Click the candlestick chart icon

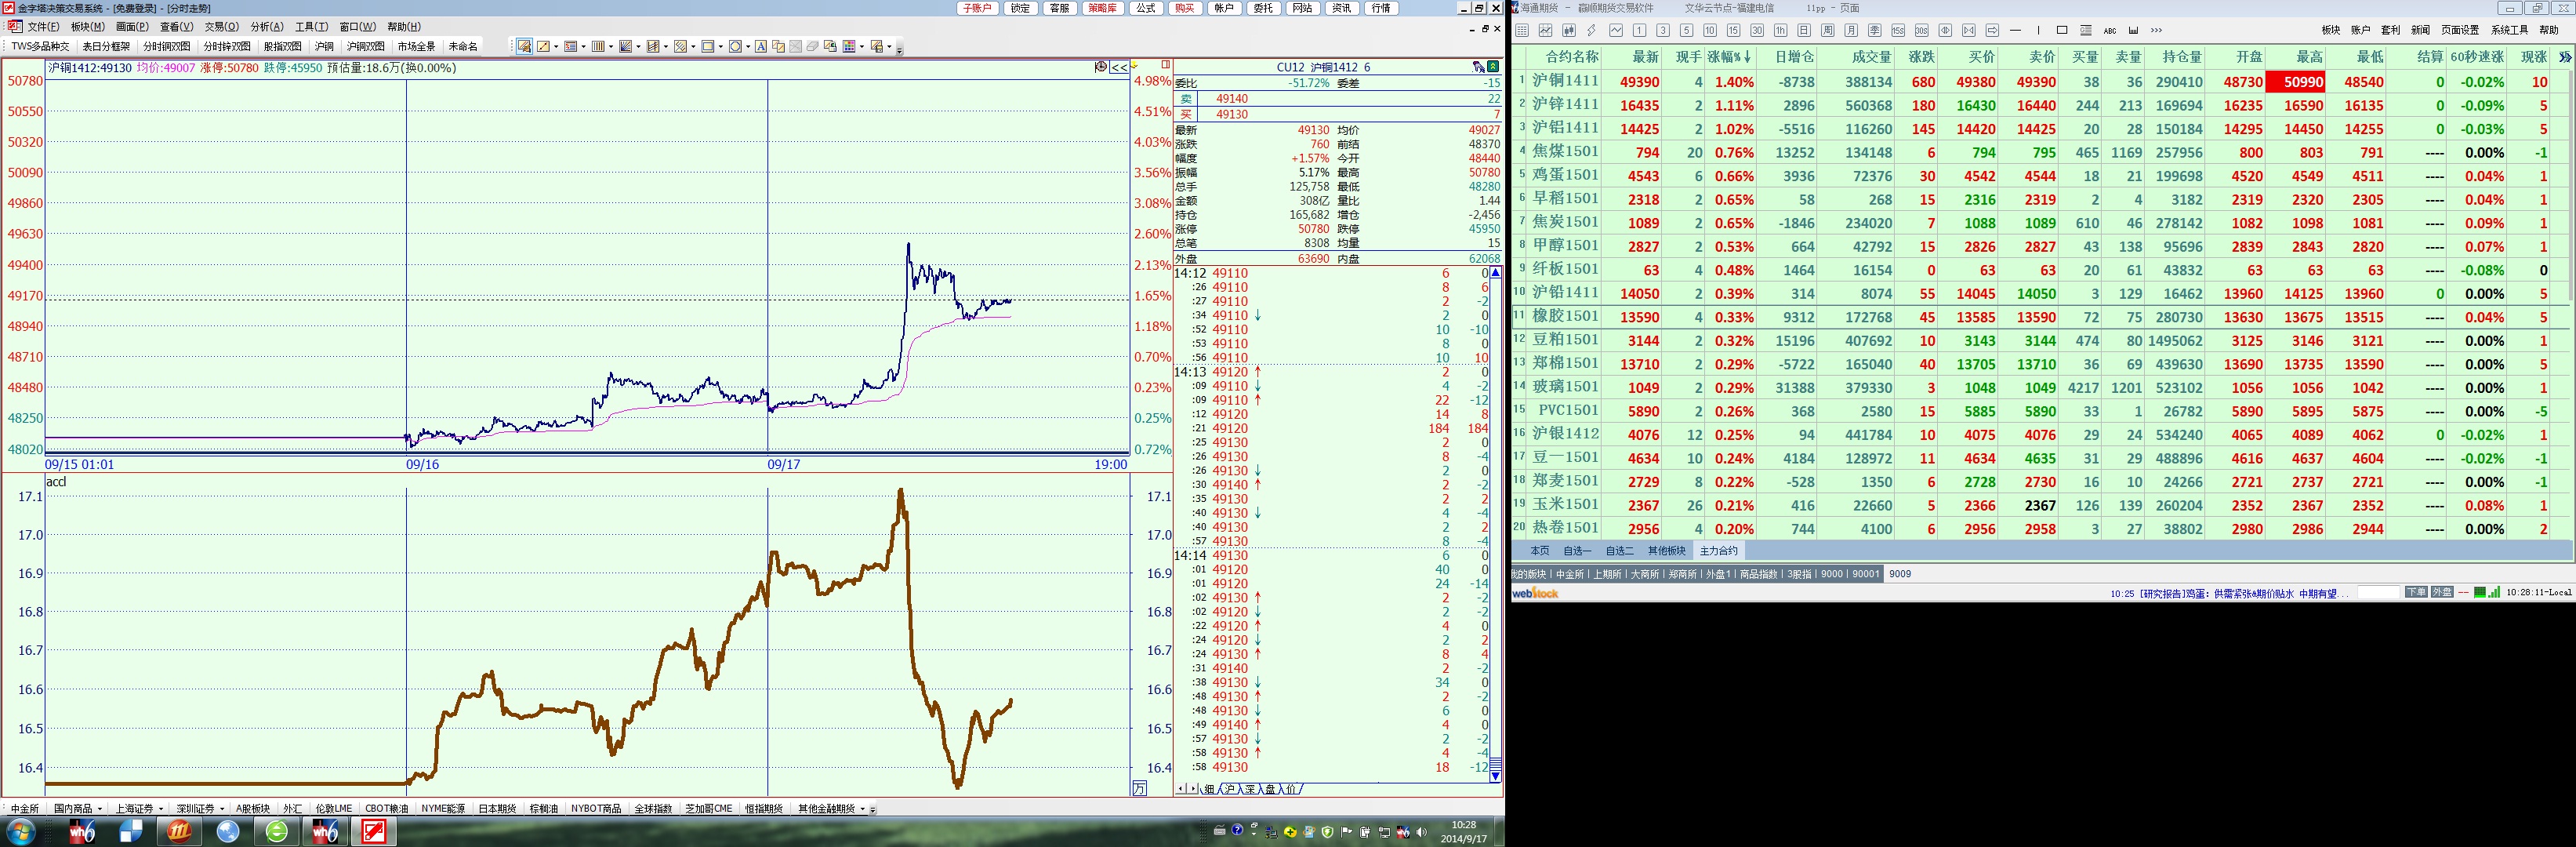(x=1569, y=30)
